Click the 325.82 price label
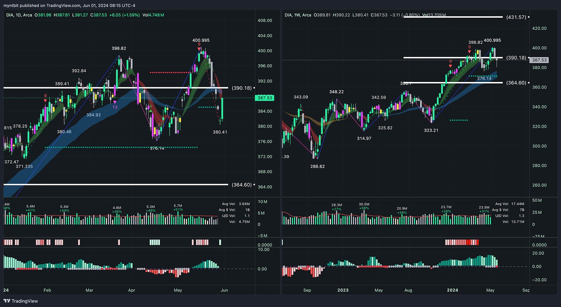The image size is (561, 307). (385, 127)
